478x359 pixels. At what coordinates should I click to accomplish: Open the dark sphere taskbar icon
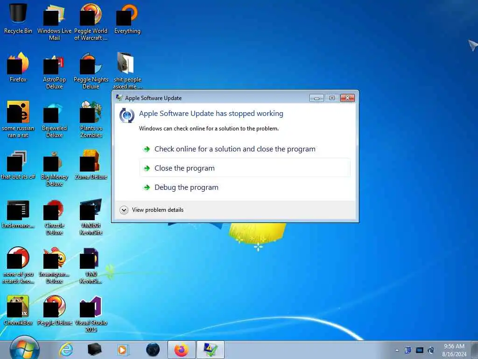click(153, 350)
